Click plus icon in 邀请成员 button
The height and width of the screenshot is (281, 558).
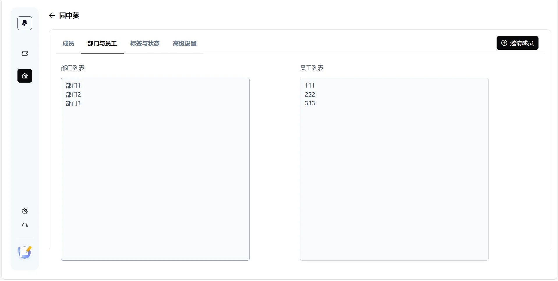(504, 43)
